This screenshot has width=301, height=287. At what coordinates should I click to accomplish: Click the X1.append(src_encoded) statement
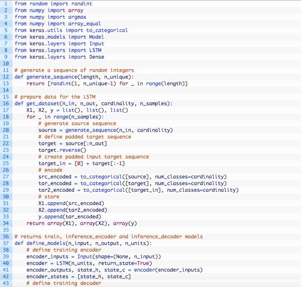[71, 203]
